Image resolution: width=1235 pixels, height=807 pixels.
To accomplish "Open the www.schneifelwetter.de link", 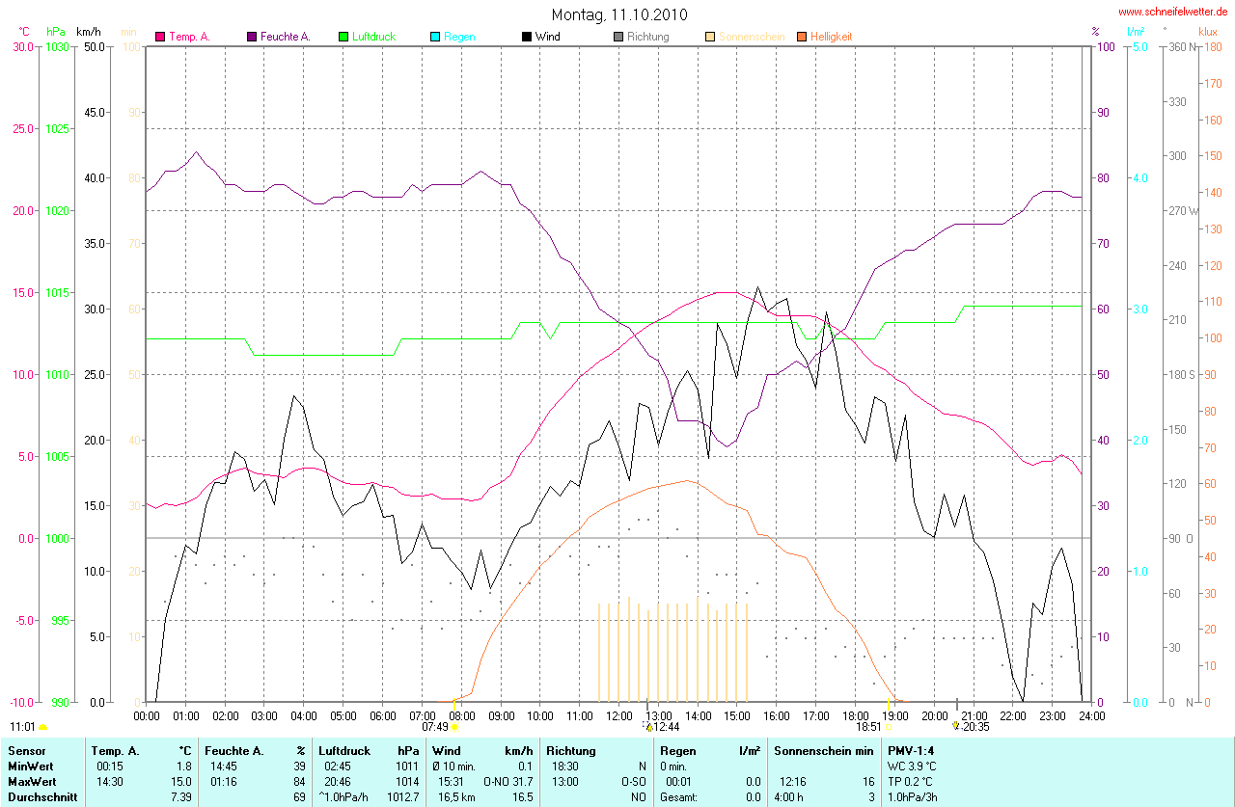I will (x=1173, y=12).
